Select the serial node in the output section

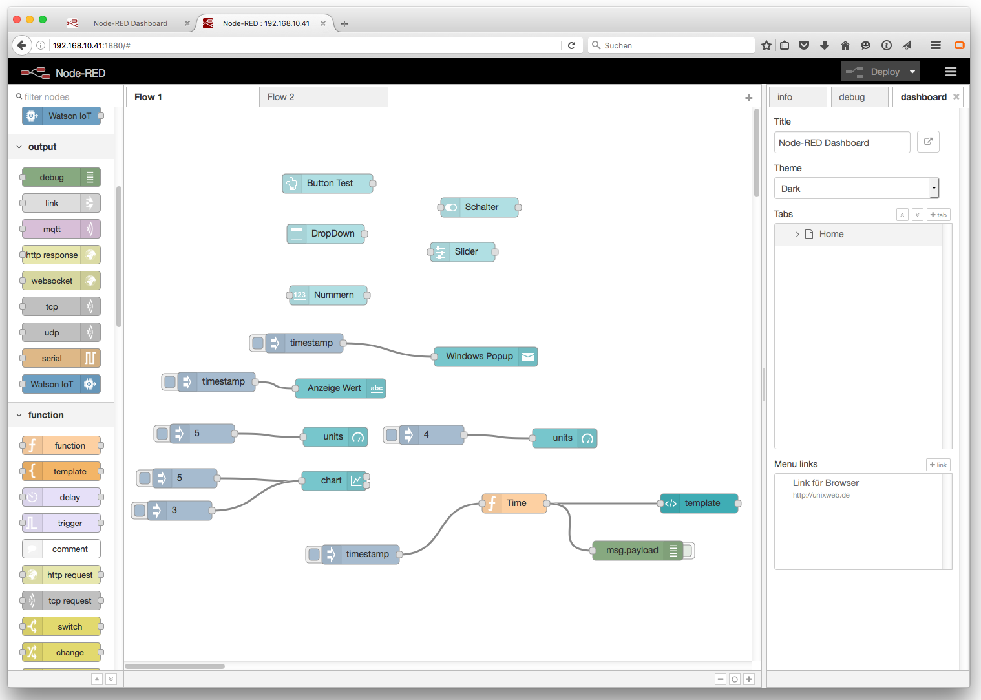60,358
